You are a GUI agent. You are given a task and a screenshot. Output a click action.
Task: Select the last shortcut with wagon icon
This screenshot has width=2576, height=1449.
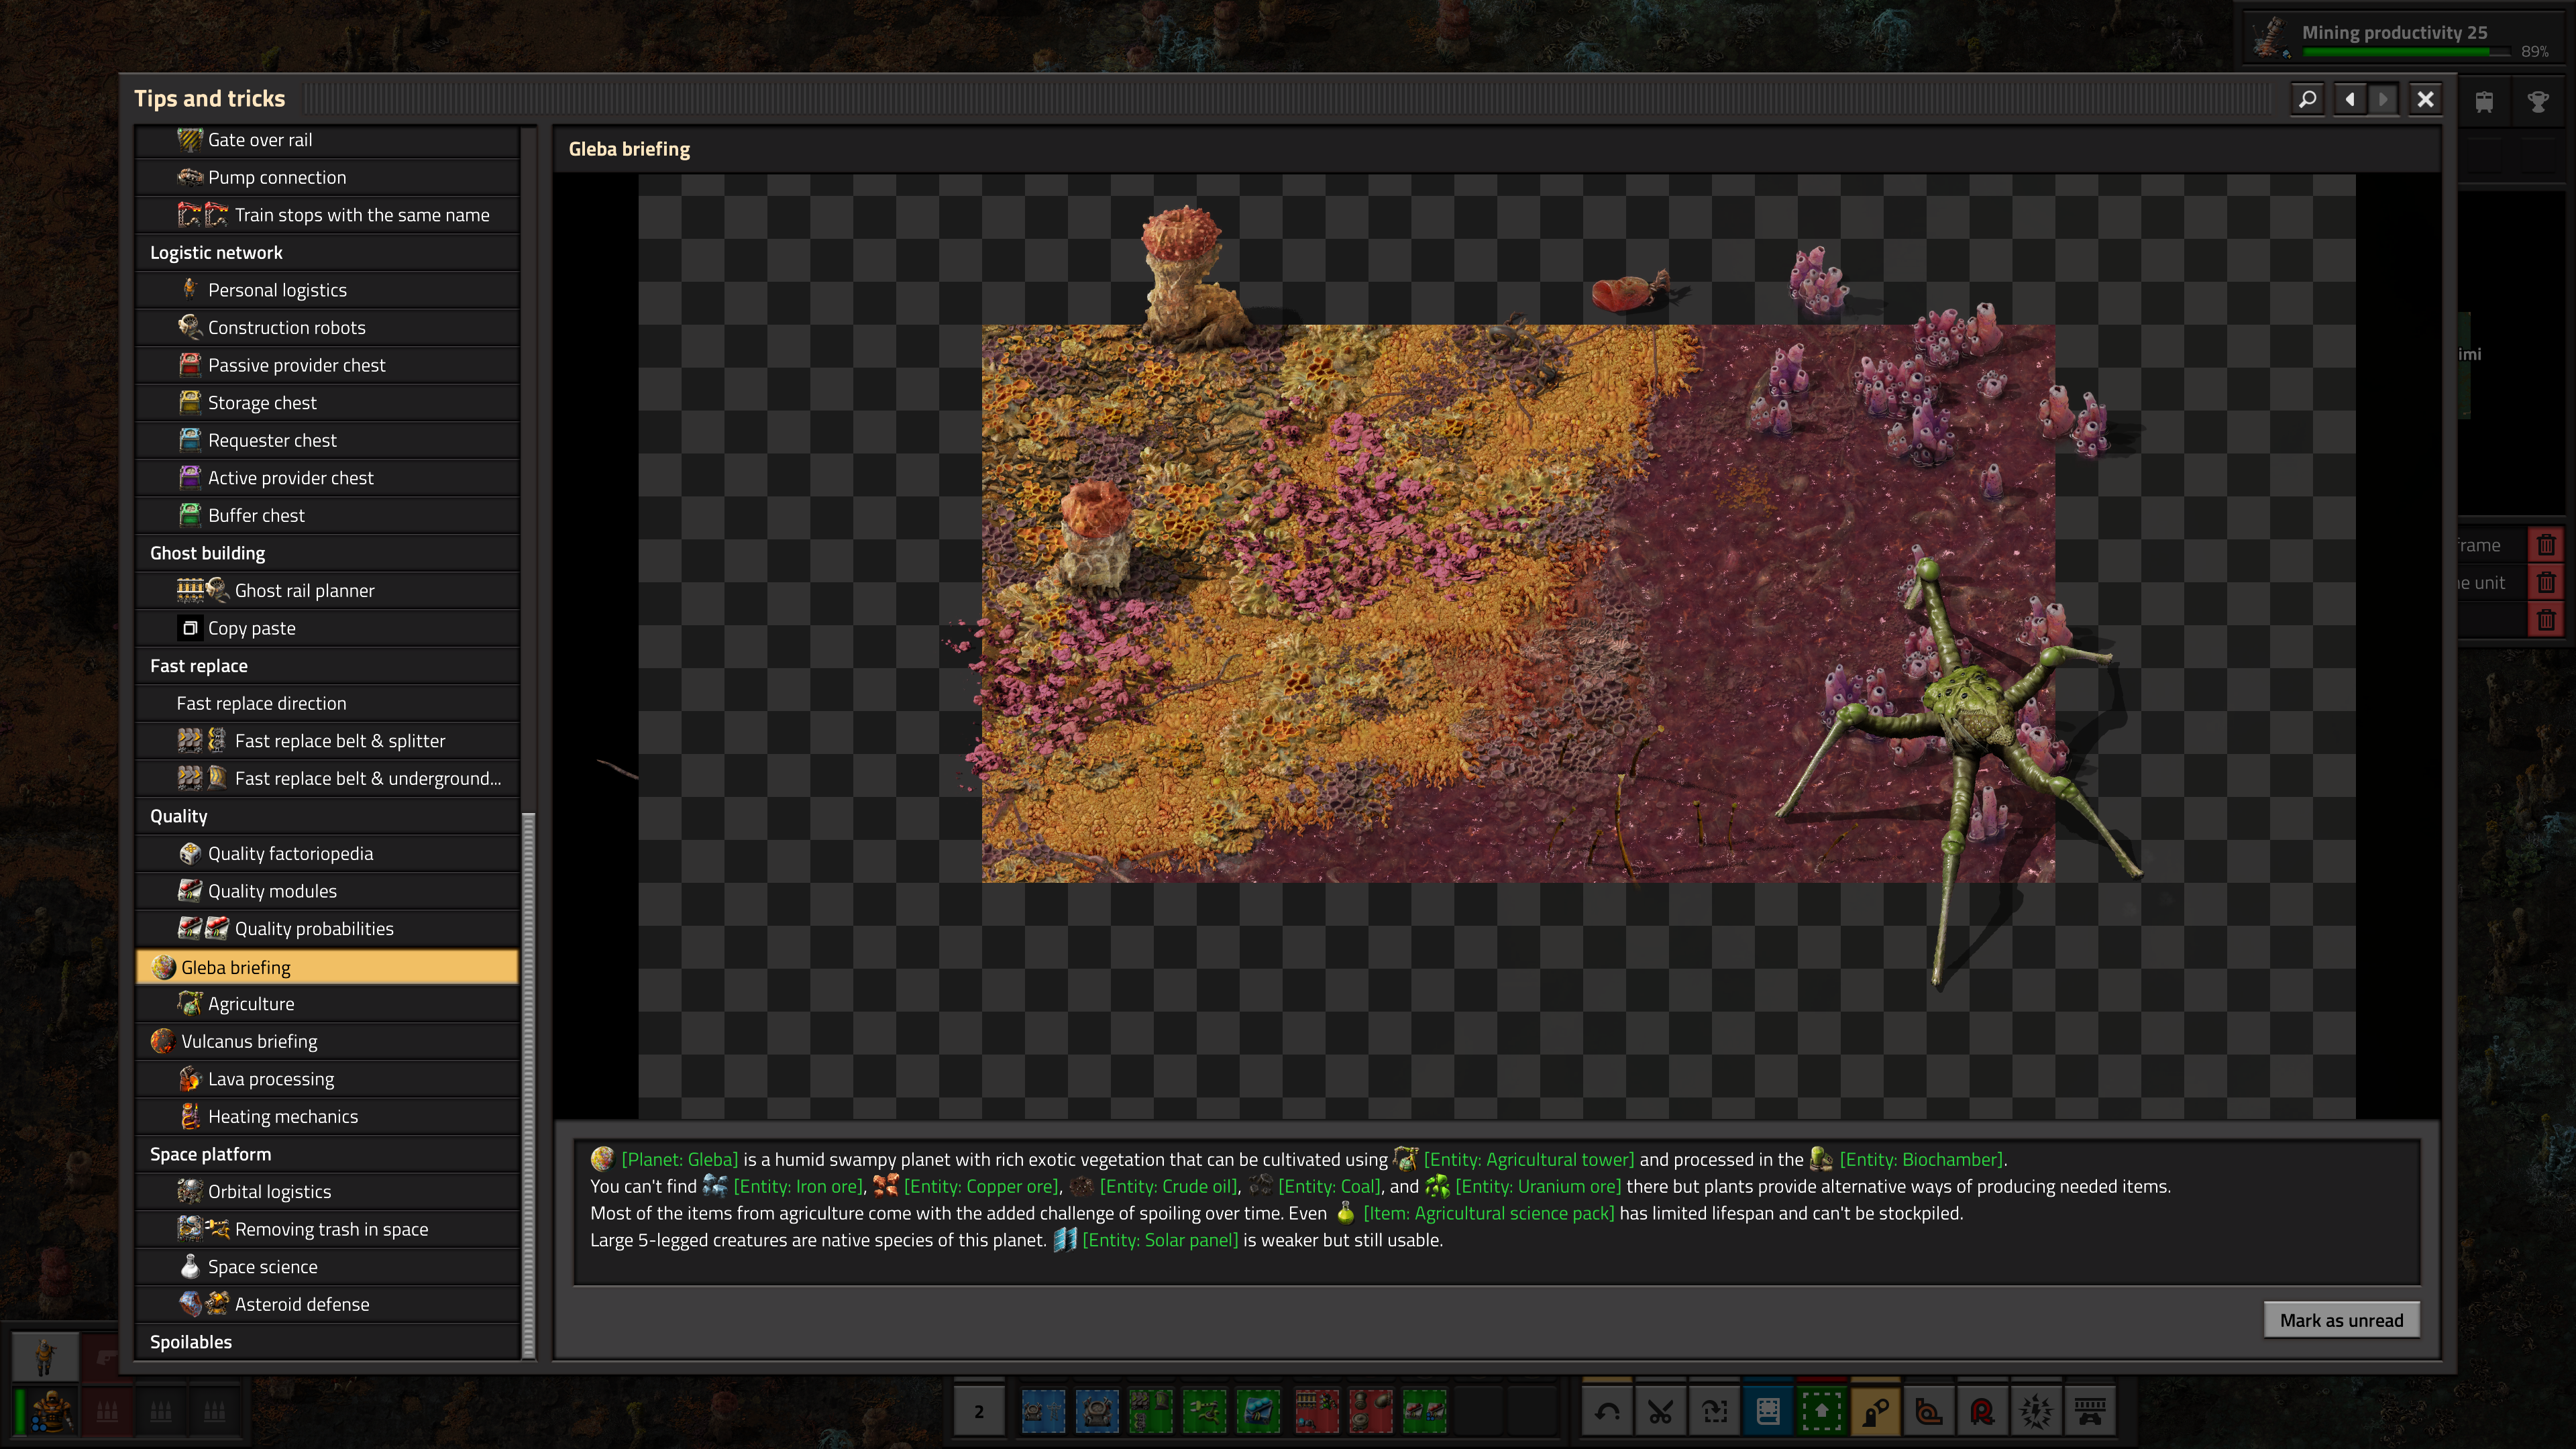(2089, 1411)
